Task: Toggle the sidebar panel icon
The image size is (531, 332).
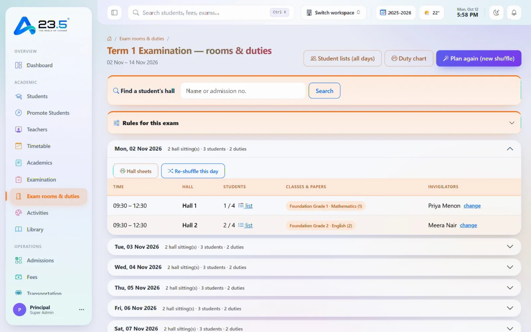Action: [x=114, y=13]
